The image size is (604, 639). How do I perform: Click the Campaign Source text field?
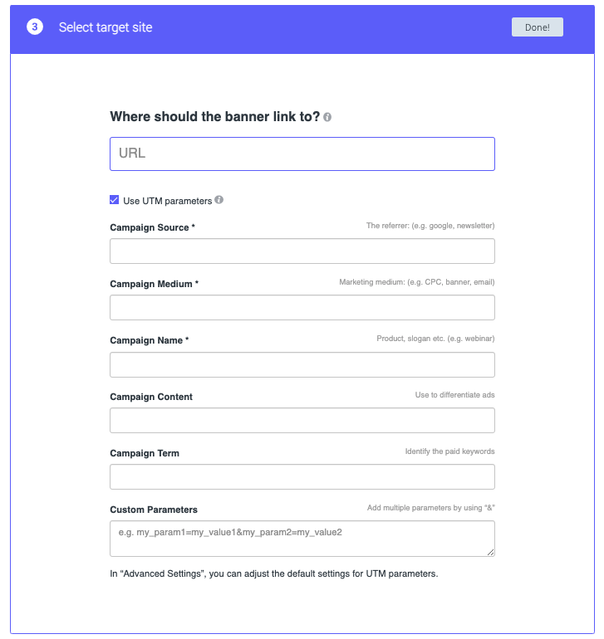coord(302,251)
